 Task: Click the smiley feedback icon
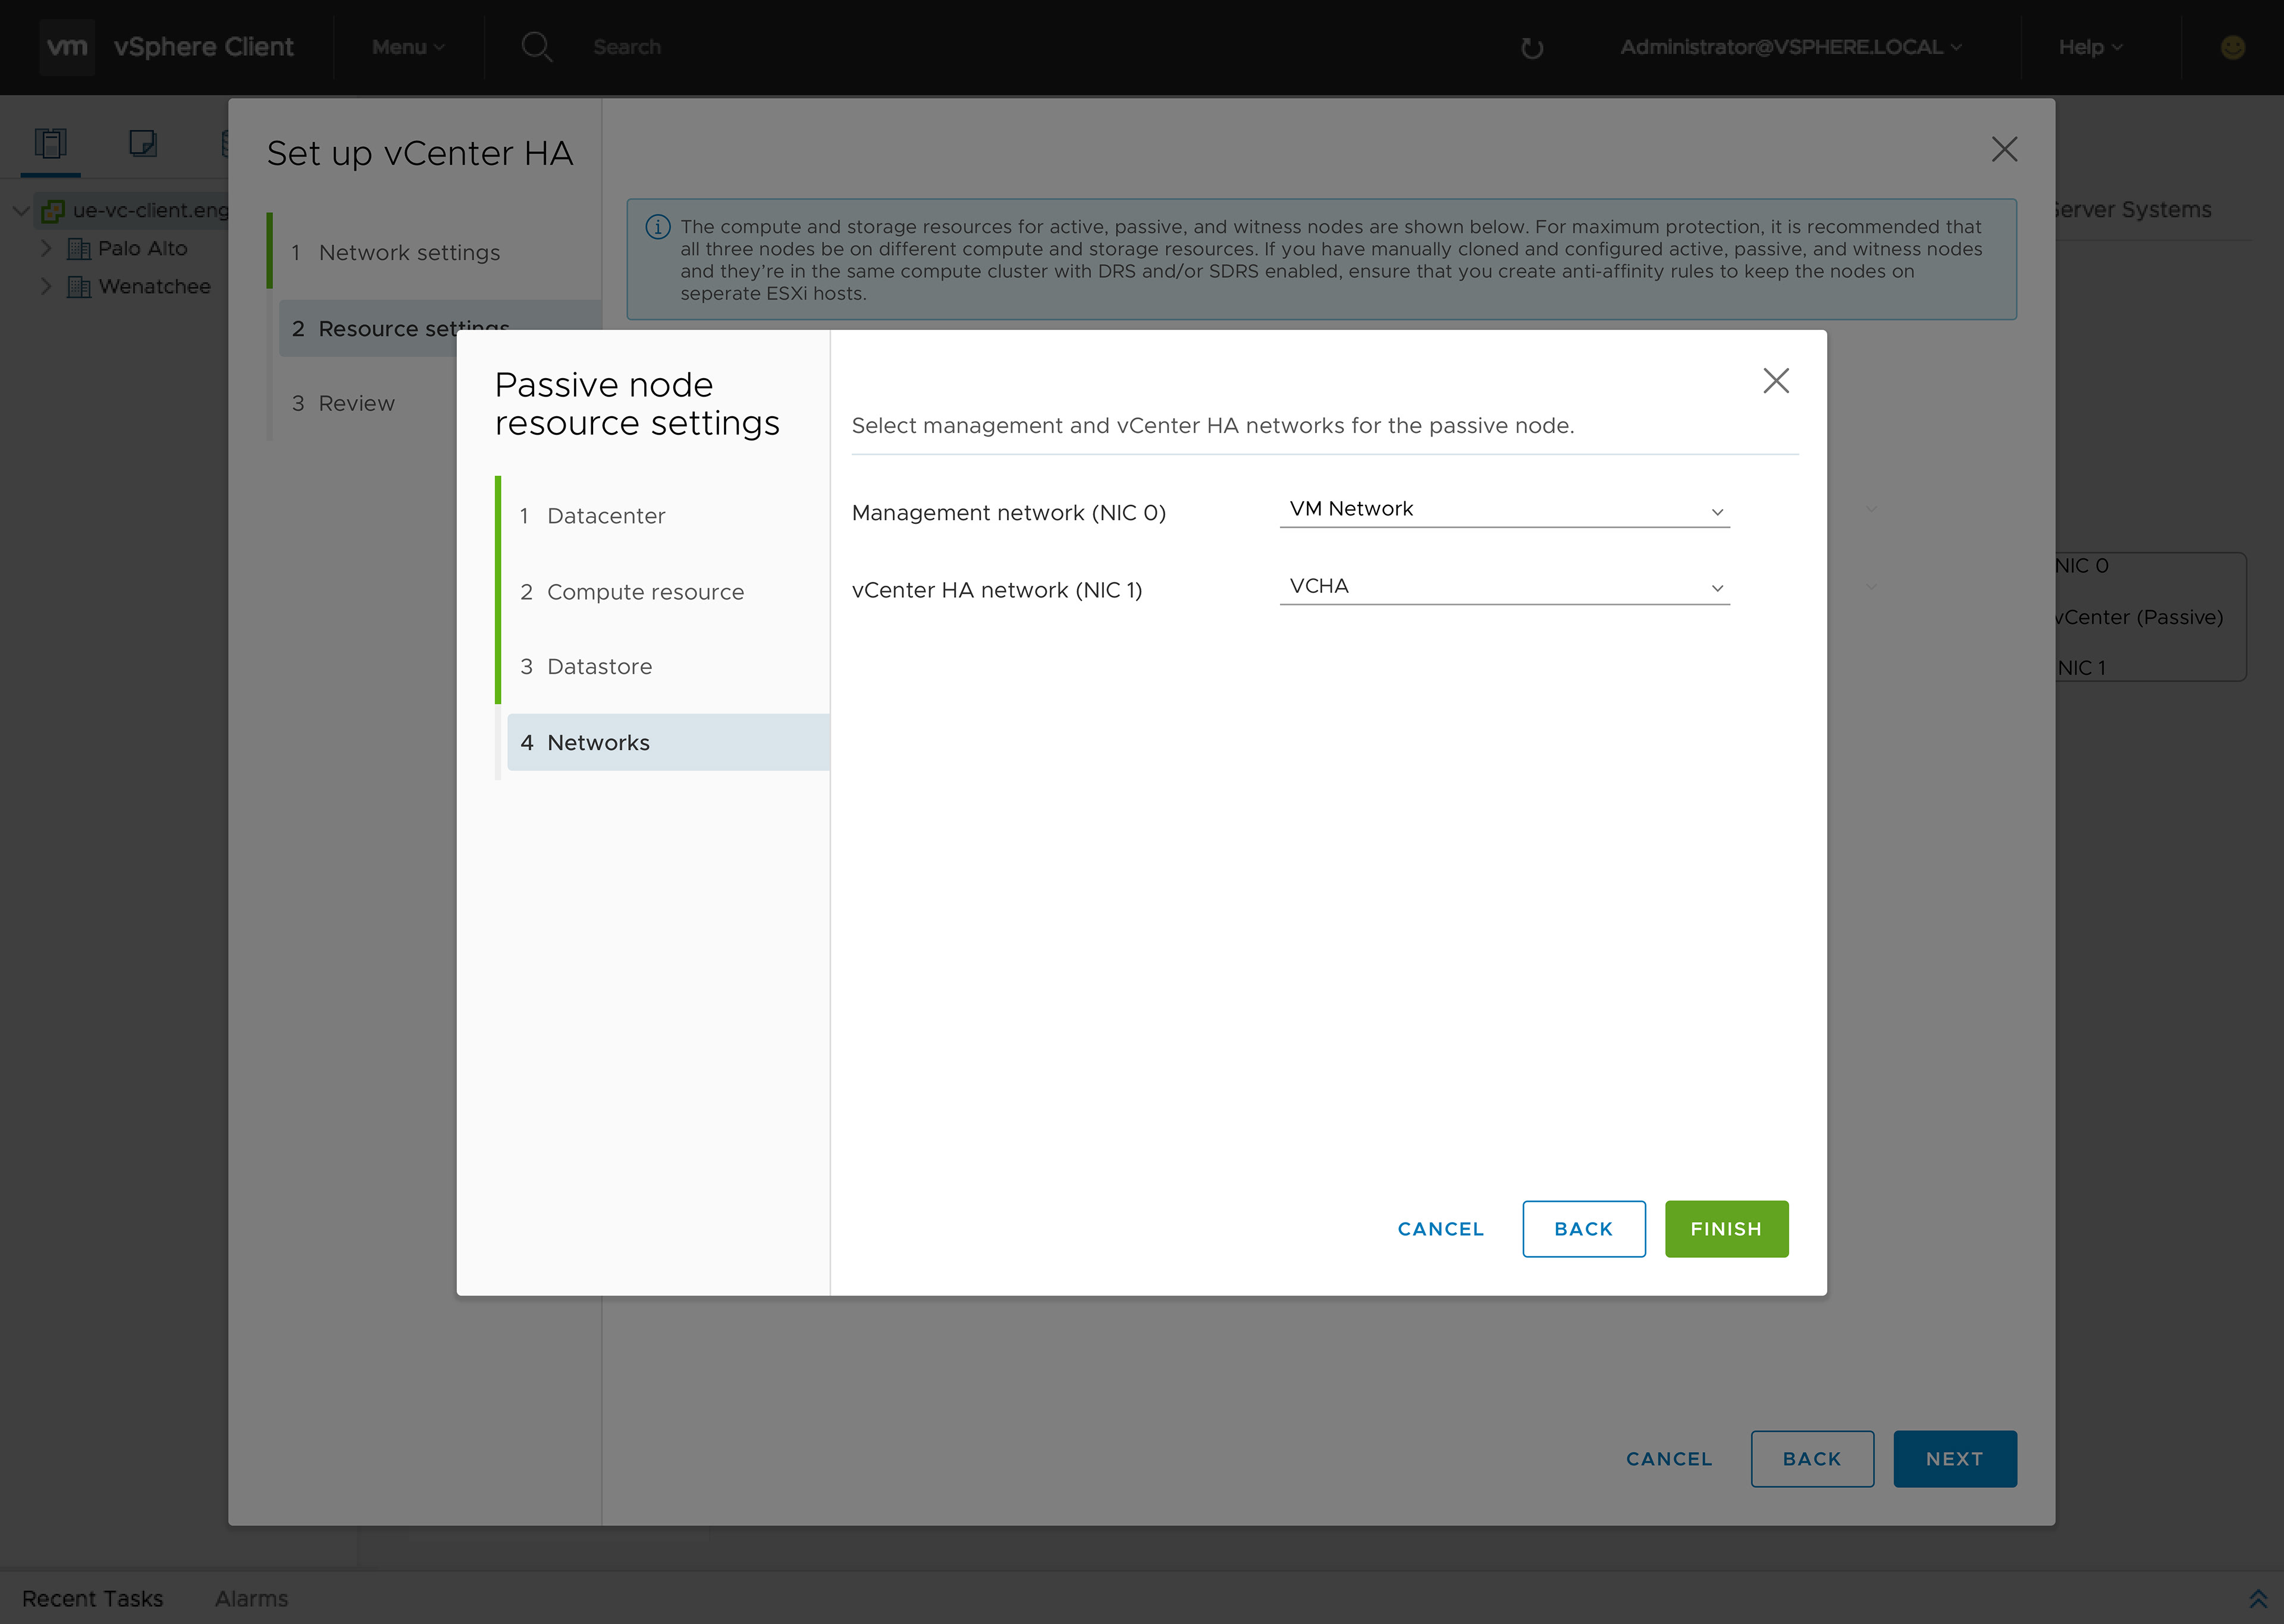(x=2232, y=47)
